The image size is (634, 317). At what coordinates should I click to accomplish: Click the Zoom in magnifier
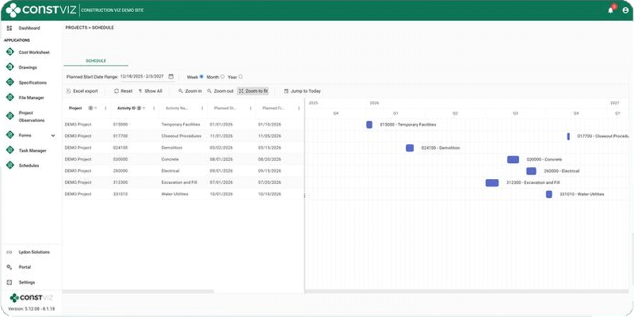point(181,91)
